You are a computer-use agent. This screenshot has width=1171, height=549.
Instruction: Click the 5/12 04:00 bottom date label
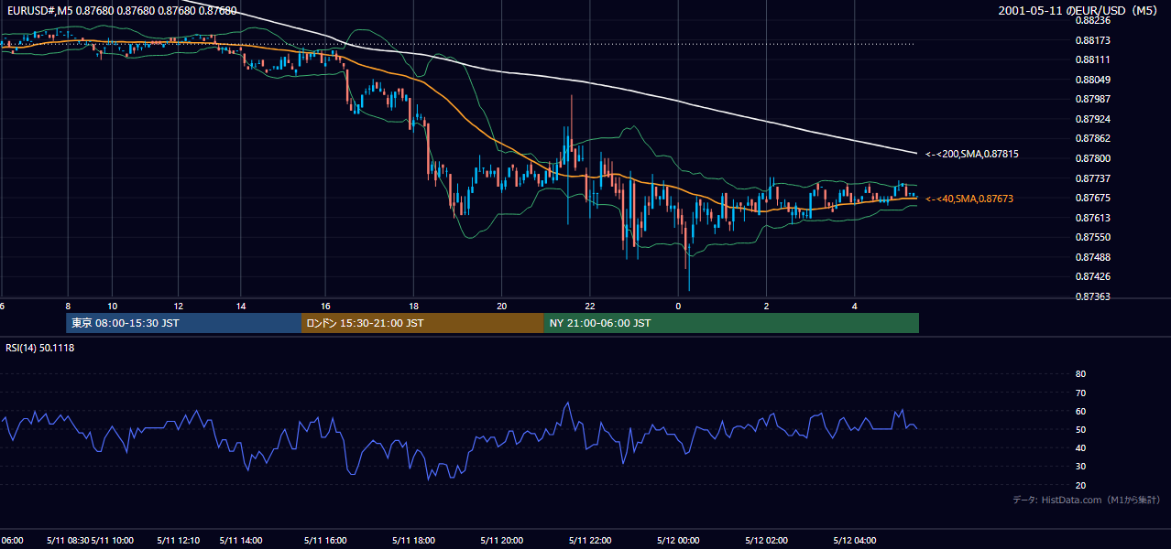click(x=855, y=541)
